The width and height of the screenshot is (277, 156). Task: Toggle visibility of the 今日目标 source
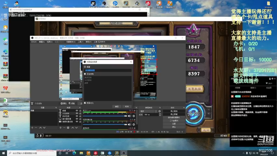coord(77,113)
